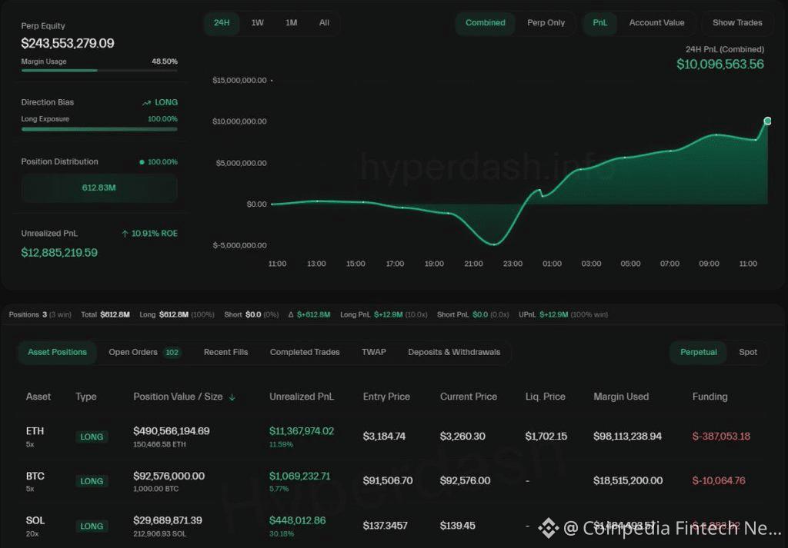Switch to Spot market
788x548 pixels.
pos(748,352)
